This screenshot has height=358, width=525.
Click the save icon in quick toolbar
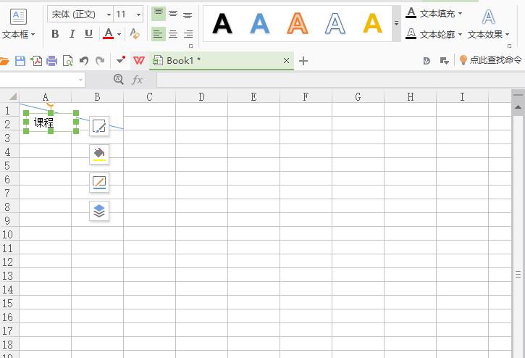click(x=20, y=61)
